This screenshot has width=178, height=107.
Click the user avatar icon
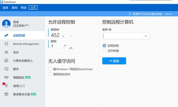6,24
